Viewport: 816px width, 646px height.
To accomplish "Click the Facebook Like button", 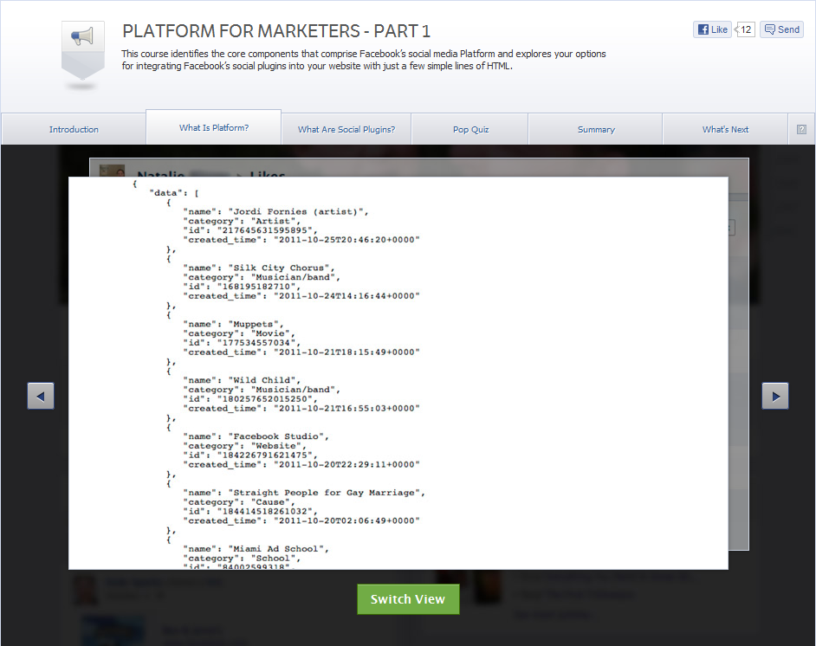I will [x=712, y=29].
